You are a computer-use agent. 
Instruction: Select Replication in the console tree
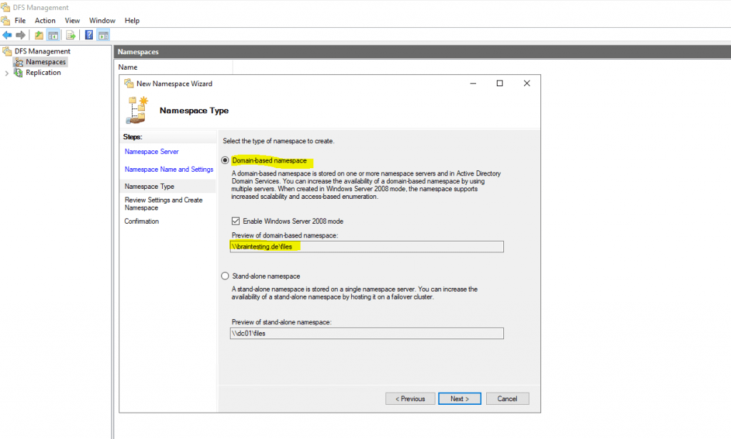tap(44, 73)
